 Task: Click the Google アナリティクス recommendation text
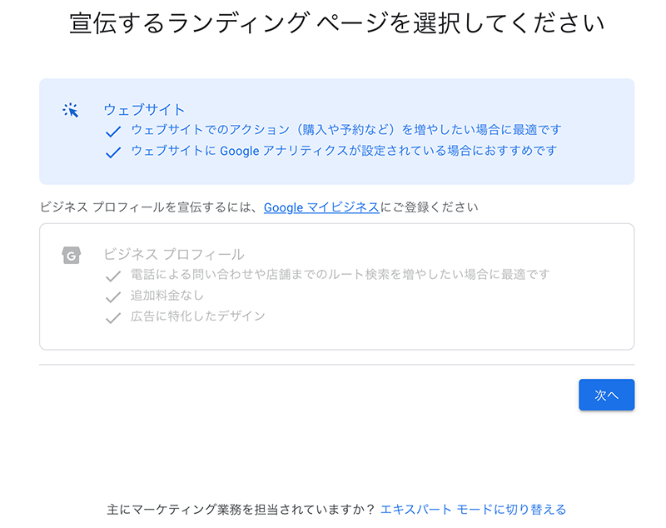pos(344,151)
